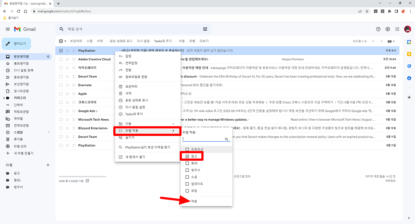Choose 다시 알림 설정 in context menu

147,107
